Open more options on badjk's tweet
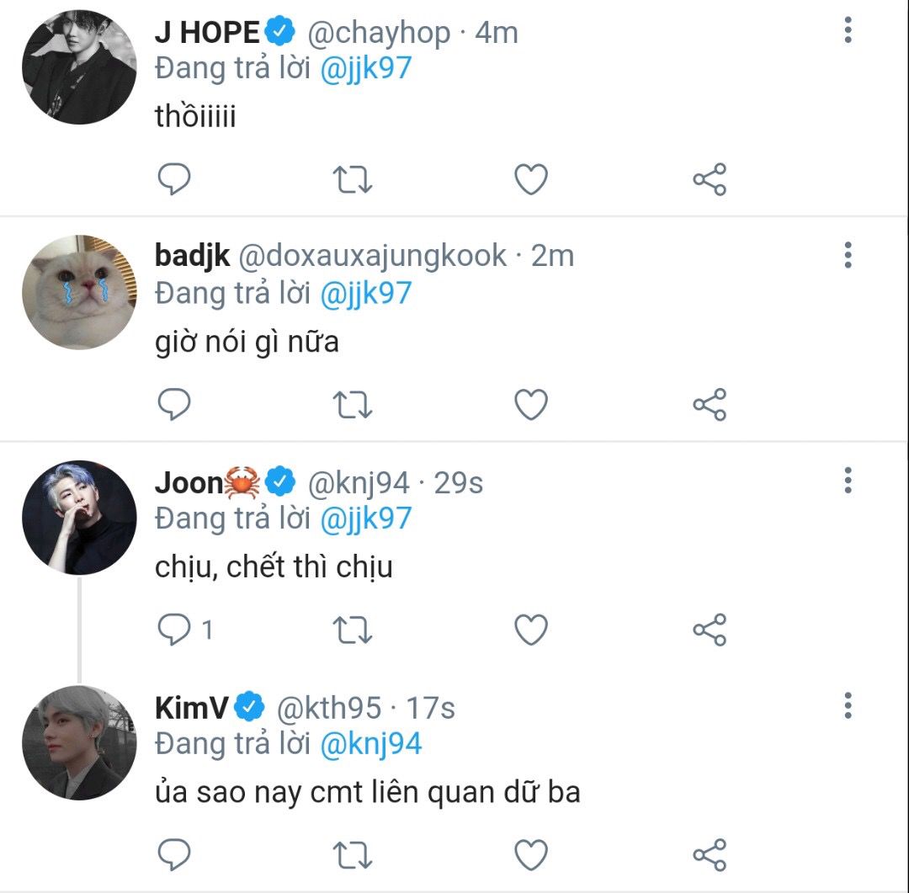The width and height of the screenshot is (909, 893). tap(848, 254)
